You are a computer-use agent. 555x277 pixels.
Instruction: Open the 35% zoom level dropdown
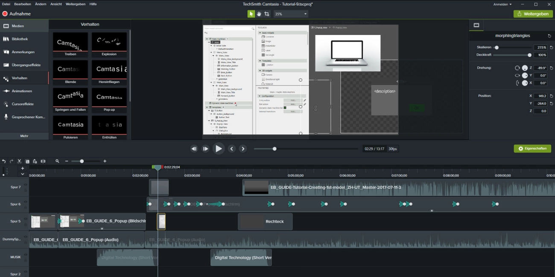[x=290, y=14]
